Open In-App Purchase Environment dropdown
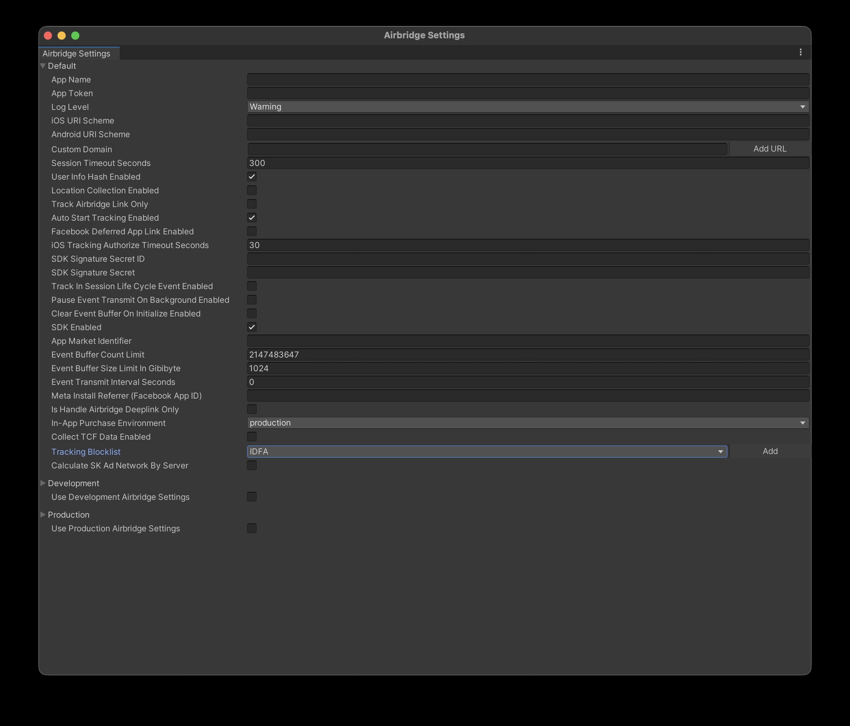This screenshot has height=726, width=850. pos(528,423)
